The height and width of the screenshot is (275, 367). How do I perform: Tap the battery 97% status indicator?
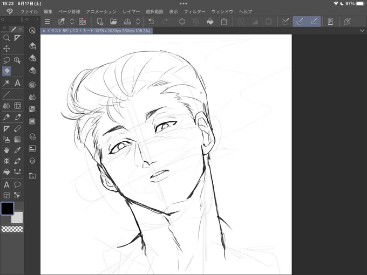355,4
